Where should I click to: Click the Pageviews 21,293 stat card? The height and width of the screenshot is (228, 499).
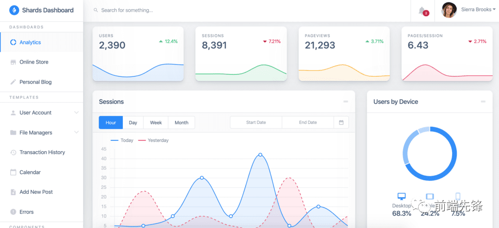[x=344, y=54]
